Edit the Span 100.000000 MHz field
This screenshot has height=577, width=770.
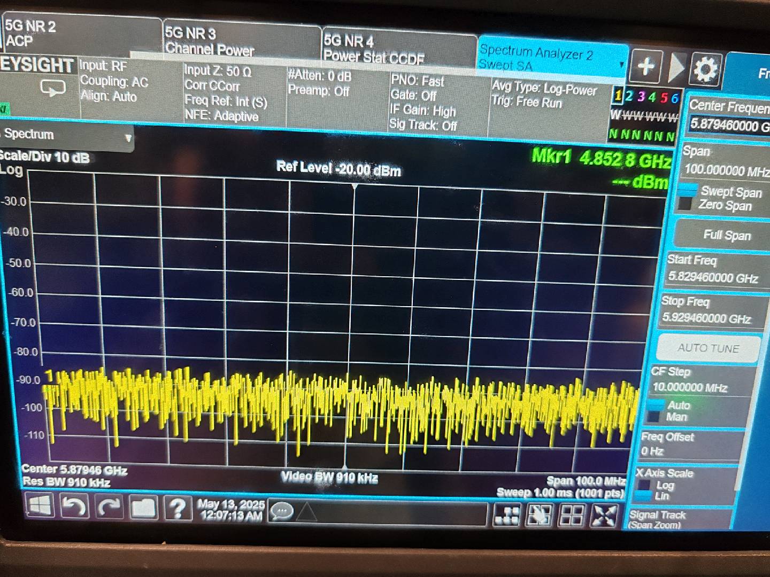click(x=726, y=170)
